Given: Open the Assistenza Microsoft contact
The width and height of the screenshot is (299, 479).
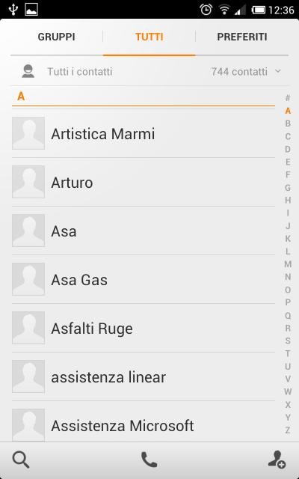Looking at the screenshot, I should (x=144, y=425).
